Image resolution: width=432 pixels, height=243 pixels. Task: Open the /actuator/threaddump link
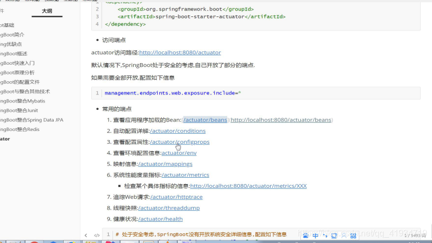tap(169, 208)
